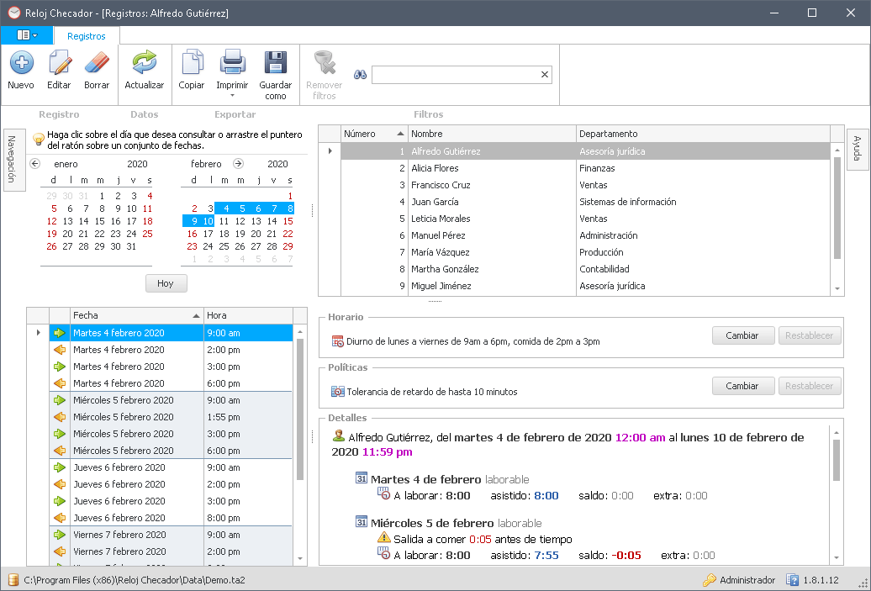Click the Nuevo record icon

coord(21,64)
